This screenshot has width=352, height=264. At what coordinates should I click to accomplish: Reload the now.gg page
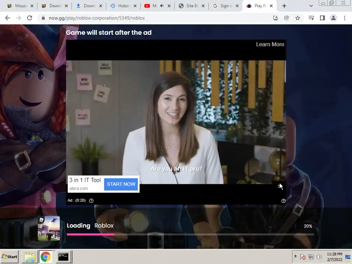(x=30, y=18)
